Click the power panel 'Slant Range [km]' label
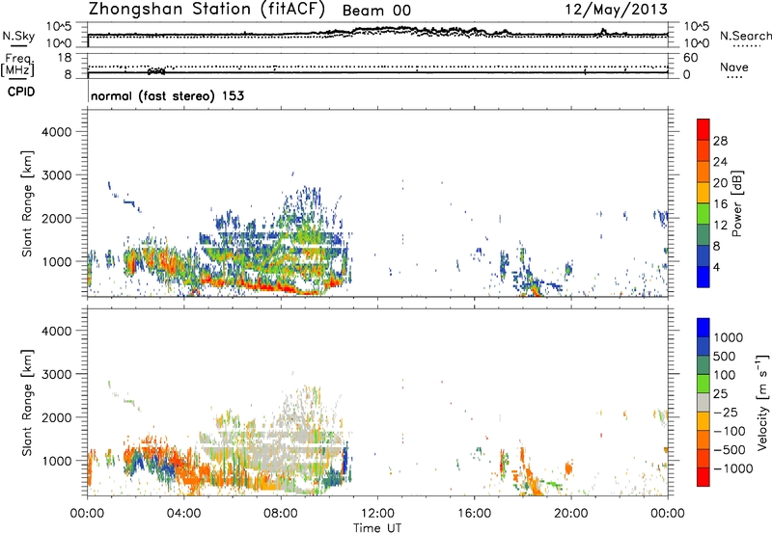Screen dimensions: 772x534 (x=27, y=203)
